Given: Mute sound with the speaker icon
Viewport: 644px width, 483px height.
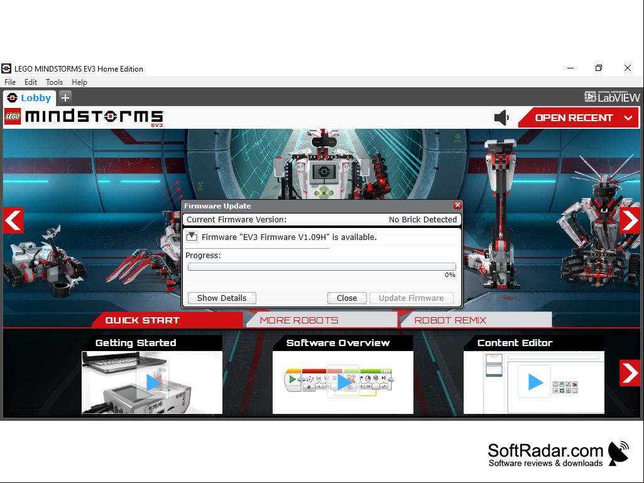Looking at the screenshot, I should (x=501, y=118).
